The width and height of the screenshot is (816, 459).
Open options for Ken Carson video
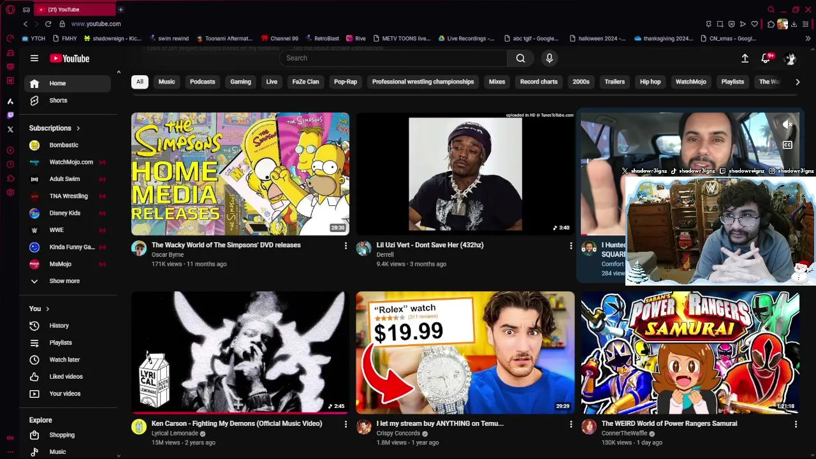pyautogui.click(x=346, y=424)
